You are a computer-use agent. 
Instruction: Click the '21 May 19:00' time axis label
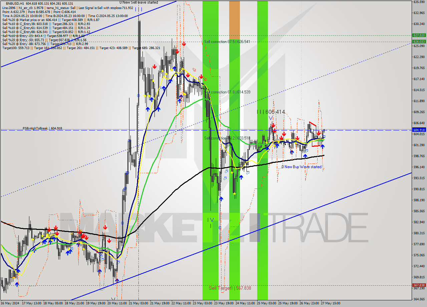[x=160, y=303]
